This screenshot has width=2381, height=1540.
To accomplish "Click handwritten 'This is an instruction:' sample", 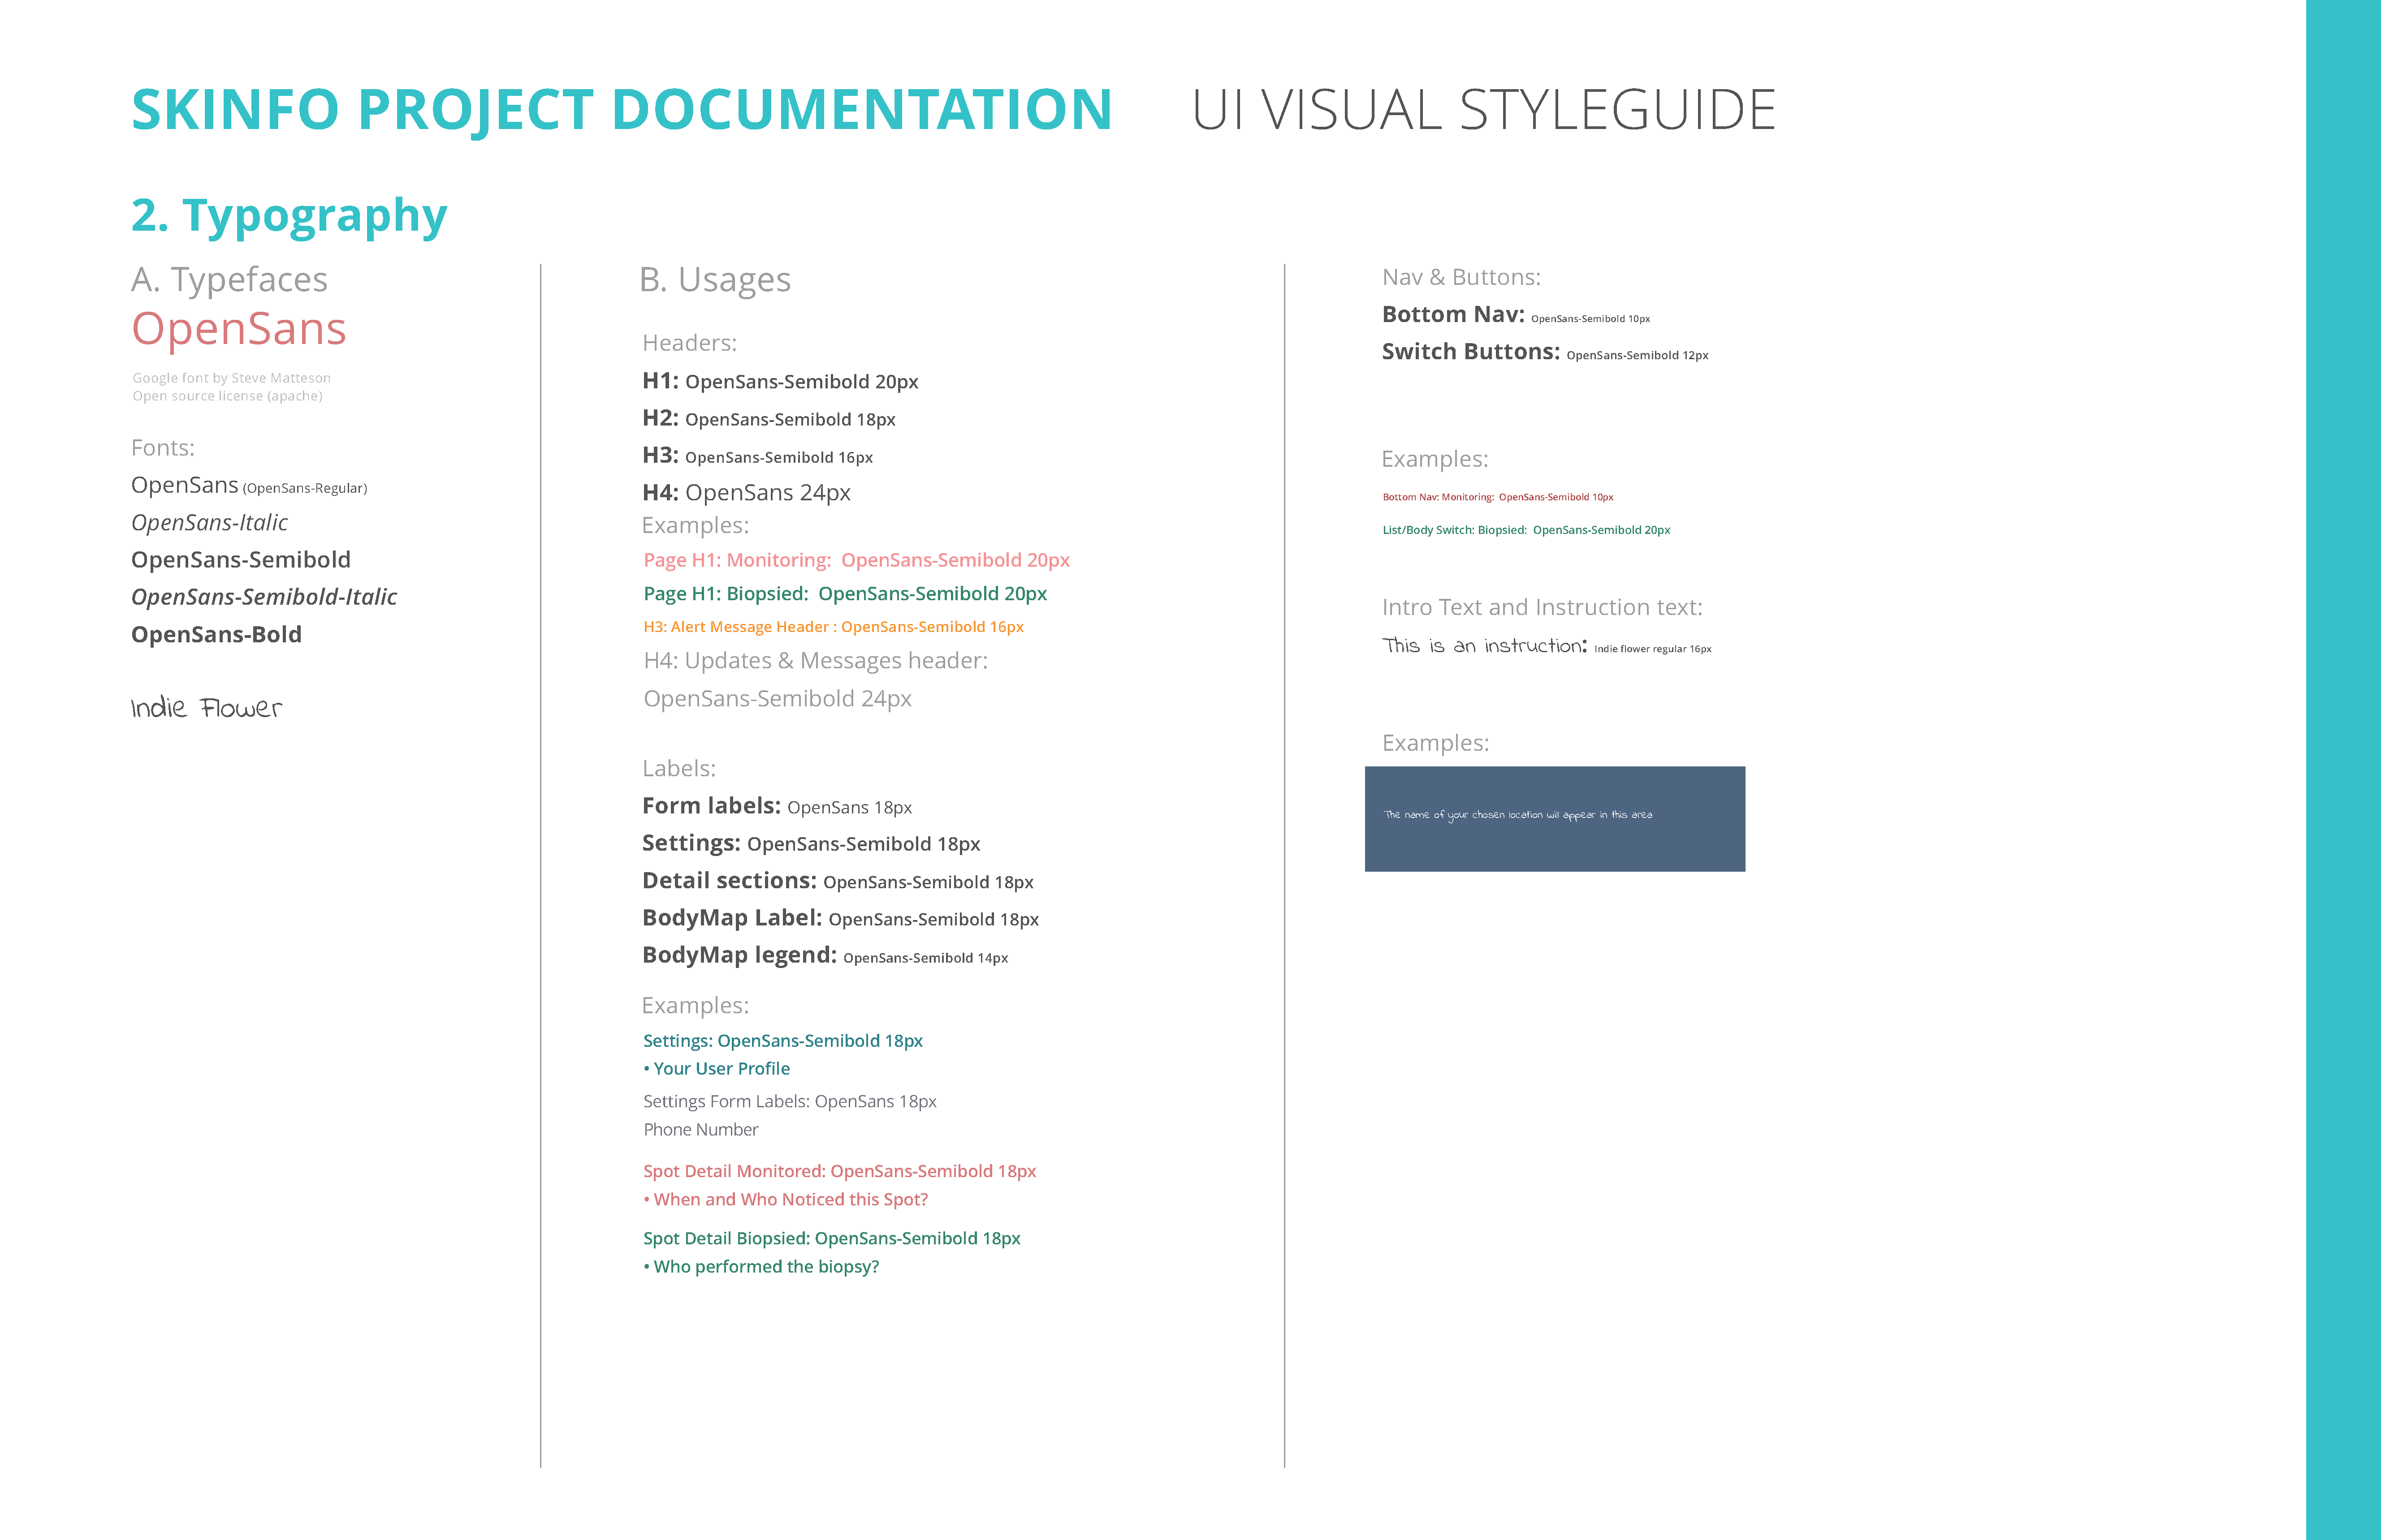I will (1485, 646).
